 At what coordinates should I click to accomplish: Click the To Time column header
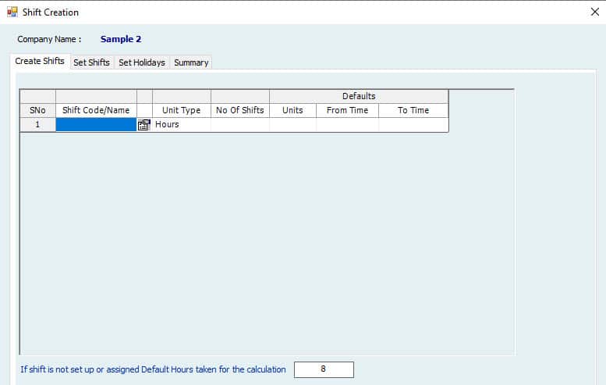click(413, 110)
